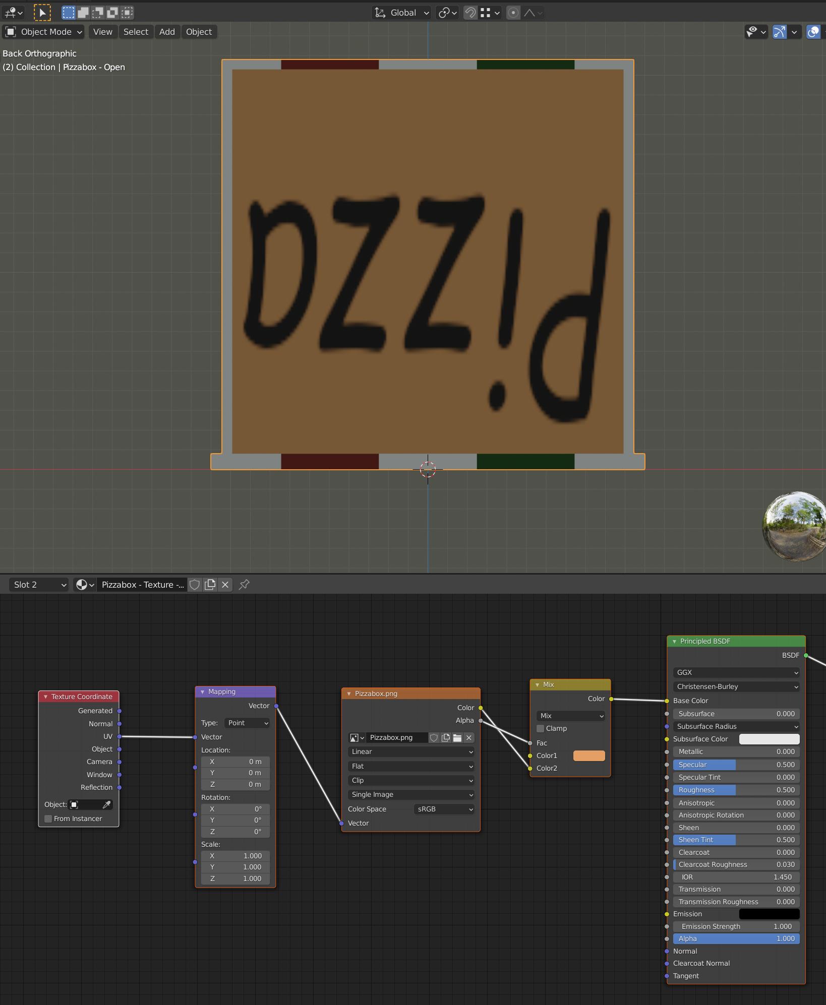Unlink the Pizzabox - Texture material
The height and width of the screenshot is (1005, 826).
225,585
